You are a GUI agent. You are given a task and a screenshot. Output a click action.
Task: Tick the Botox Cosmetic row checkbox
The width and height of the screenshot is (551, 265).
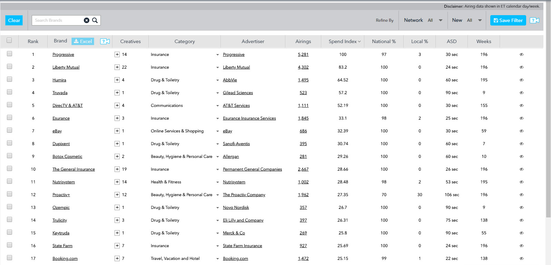click(x=9, y=155)
